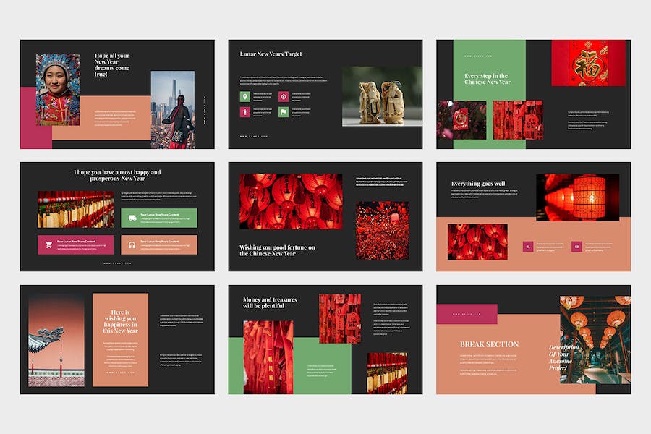651x434 pixels.
Task: Select the headphones icon
Action: 132,244
